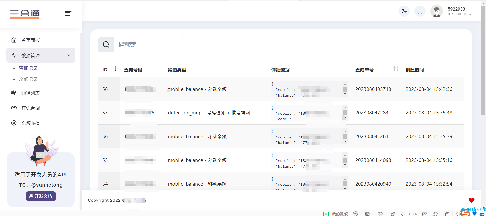Click the site logo in the sidebar
The image size is (486, 216).
coord(25,14)
